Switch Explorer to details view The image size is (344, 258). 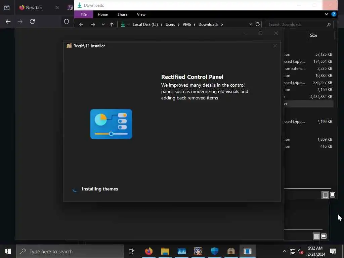[x=325, y=195]
